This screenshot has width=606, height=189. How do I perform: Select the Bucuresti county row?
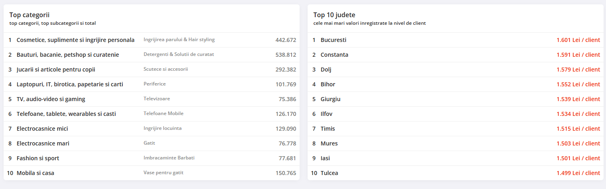point(456,40)
